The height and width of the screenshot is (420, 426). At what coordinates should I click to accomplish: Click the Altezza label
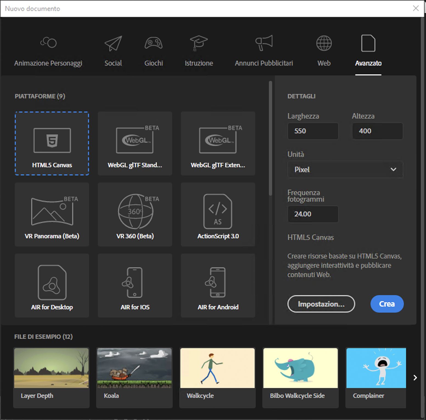363,116
